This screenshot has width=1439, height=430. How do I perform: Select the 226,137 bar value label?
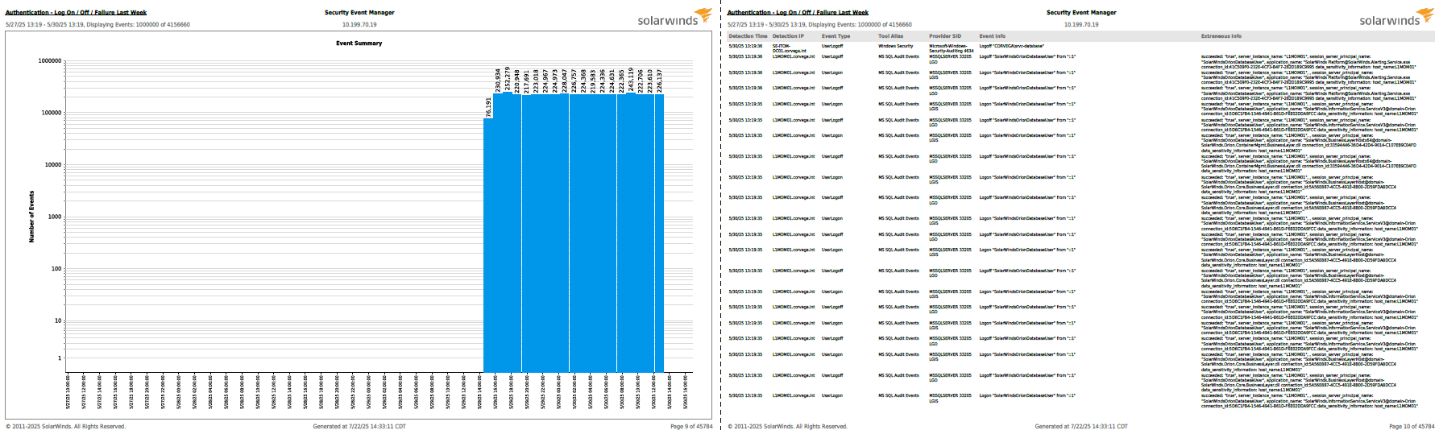pos(660,81)
